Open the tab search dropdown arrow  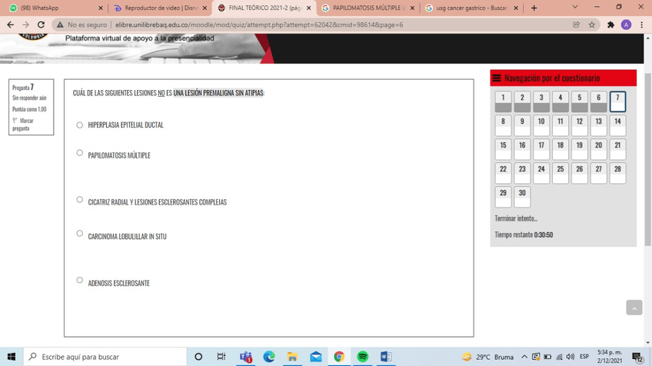575,7
